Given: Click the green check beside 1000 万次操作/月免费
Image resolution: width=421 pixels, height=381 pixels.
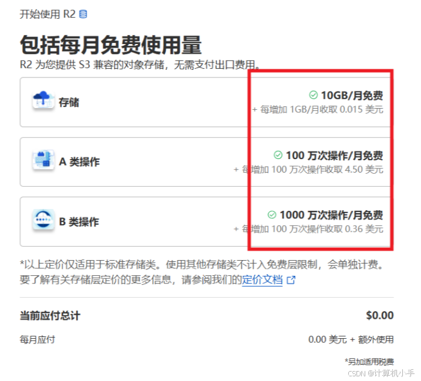Looking at the screenshot, I should [x=272, y=215].
